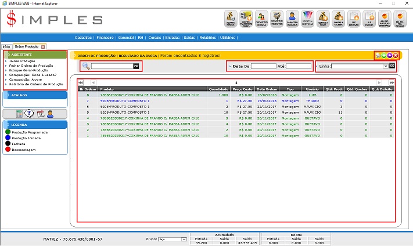Screen dimensions: 413x246
Task: Expand the Linha dropdown
Action: 385,66
